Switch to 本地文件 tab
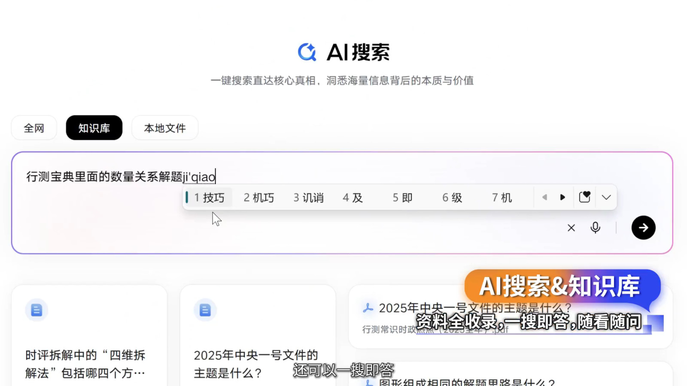The width and height of the screenshot is (687, 386). click(x=165, y=128)
